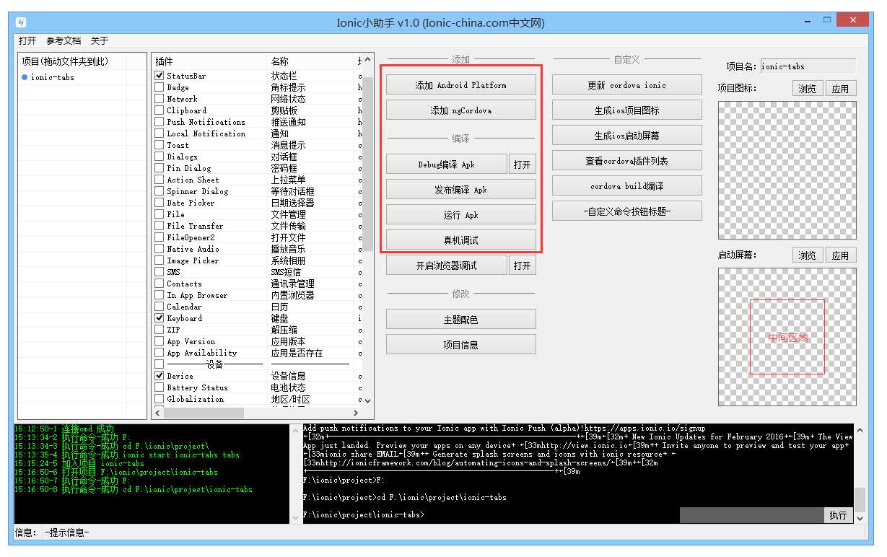
Task: Enable the SMS plugin checkbox
Action: [160, 272]
